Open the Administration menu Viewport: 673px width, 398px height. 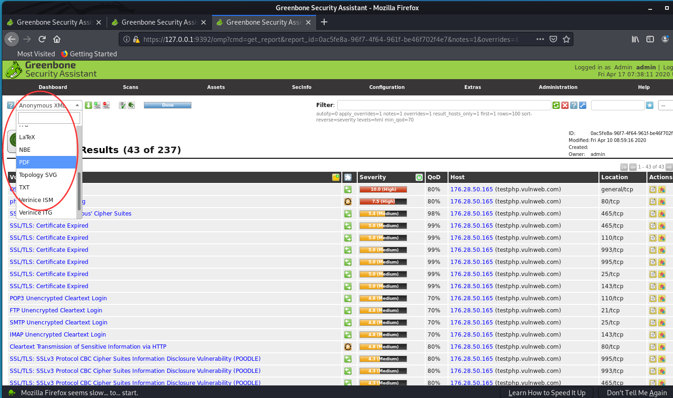pyautogui.click(x=558, y=87)
